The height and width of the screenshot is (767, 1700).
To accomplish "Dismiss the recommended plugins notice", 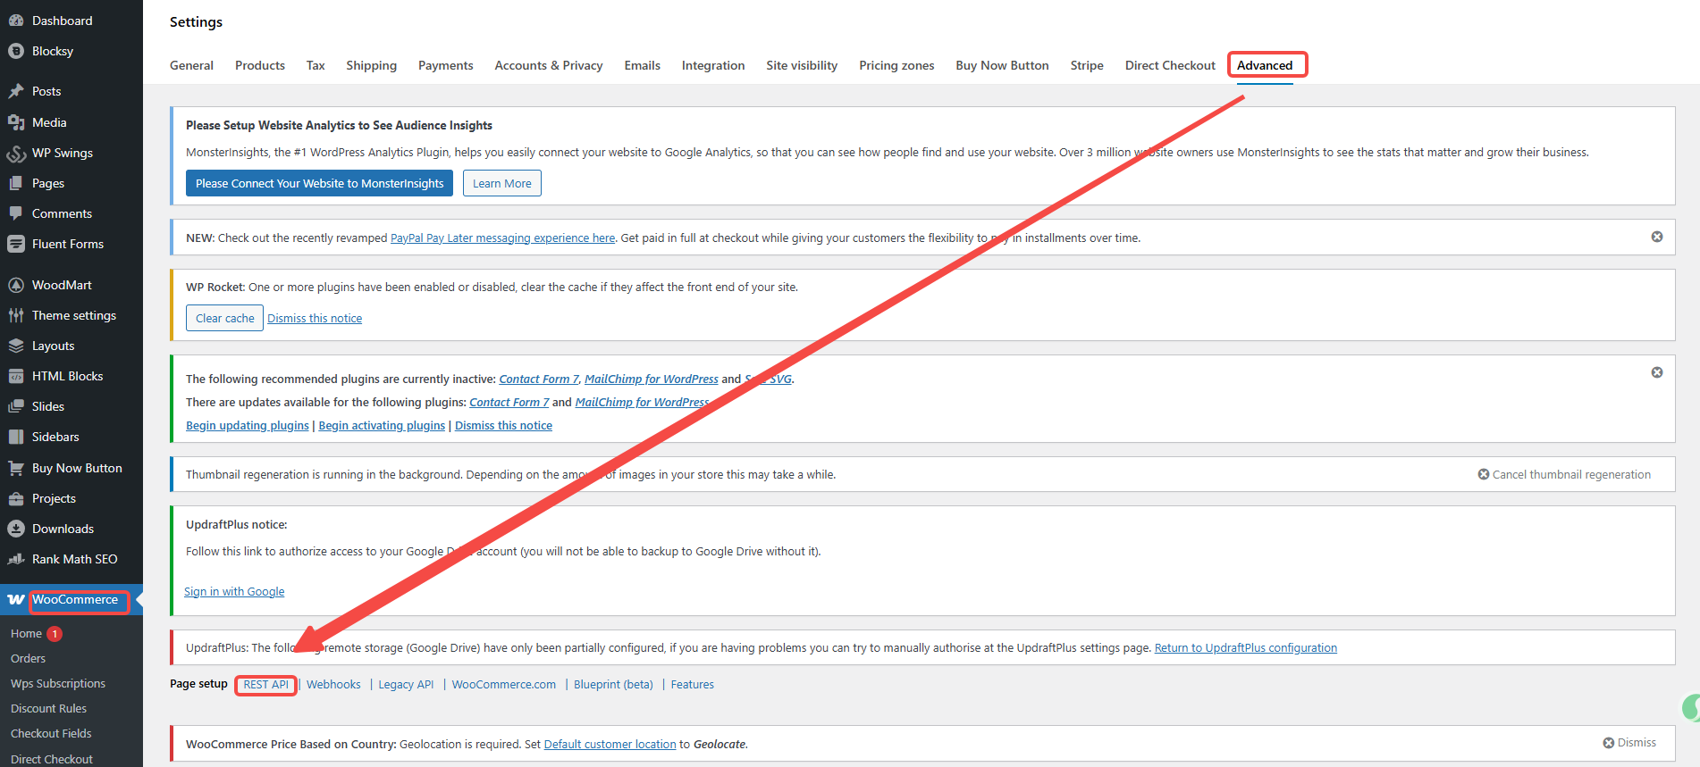I will click(1656, 372).
